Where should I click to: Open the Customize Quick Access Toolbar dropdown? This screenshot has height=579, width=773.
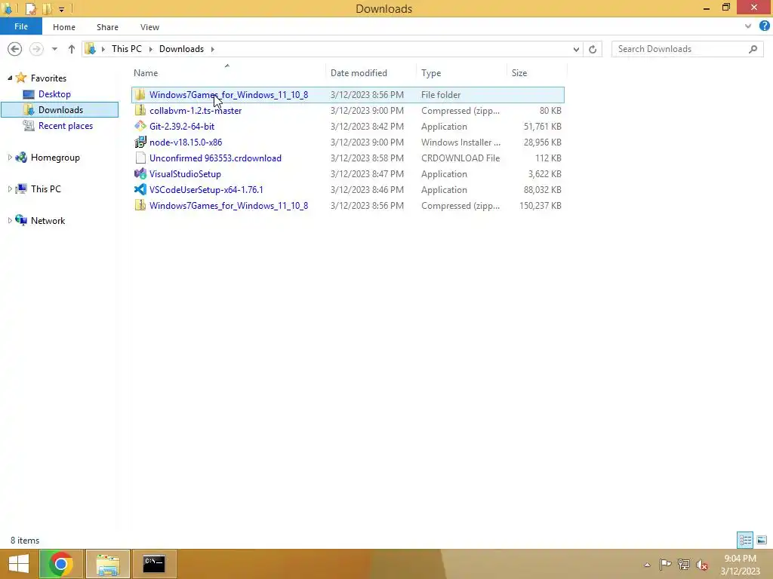click(x=61, y=9)
